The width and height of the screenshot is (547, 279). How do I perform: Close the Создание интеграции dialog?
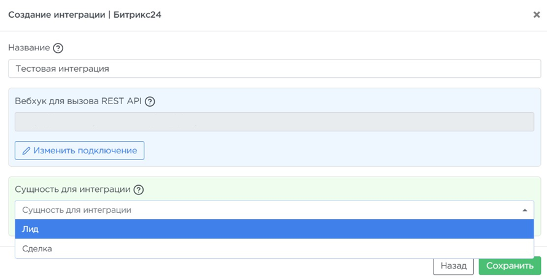(x=537, y=15)
